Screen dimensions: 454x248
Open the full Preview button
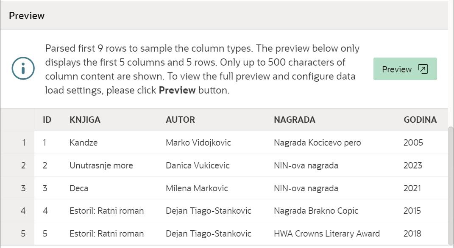coord(404,69)
